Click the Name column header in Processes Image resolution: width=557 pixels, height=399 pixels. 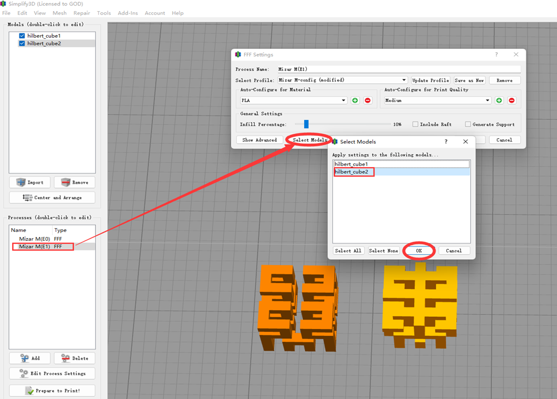(x=31, y=230)
